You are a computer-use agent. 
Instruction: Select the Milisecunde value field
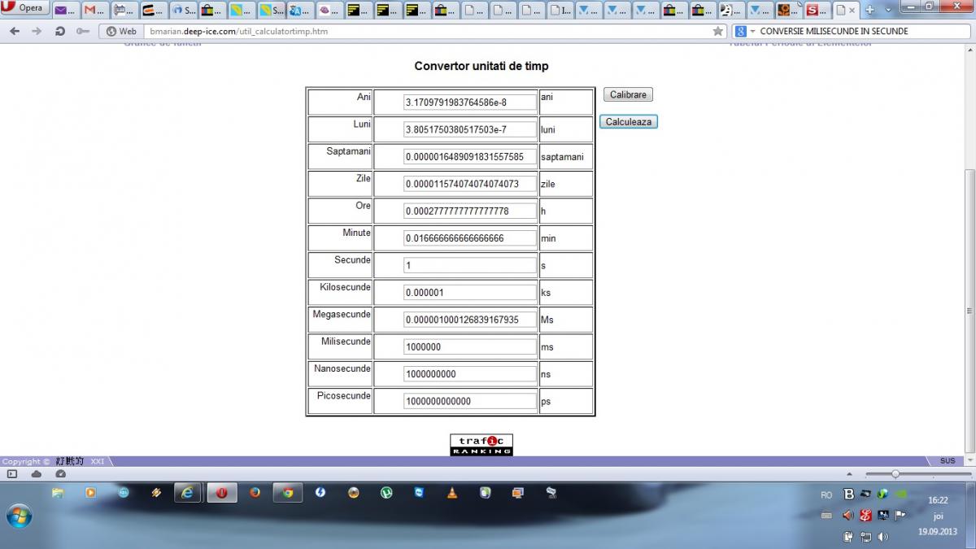click(x=469, y=346)
